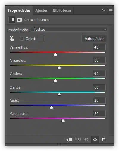This screenshot has width=119, height=151.
Task: Delete adjustment layer trash icon
Action: click(104, 140)
